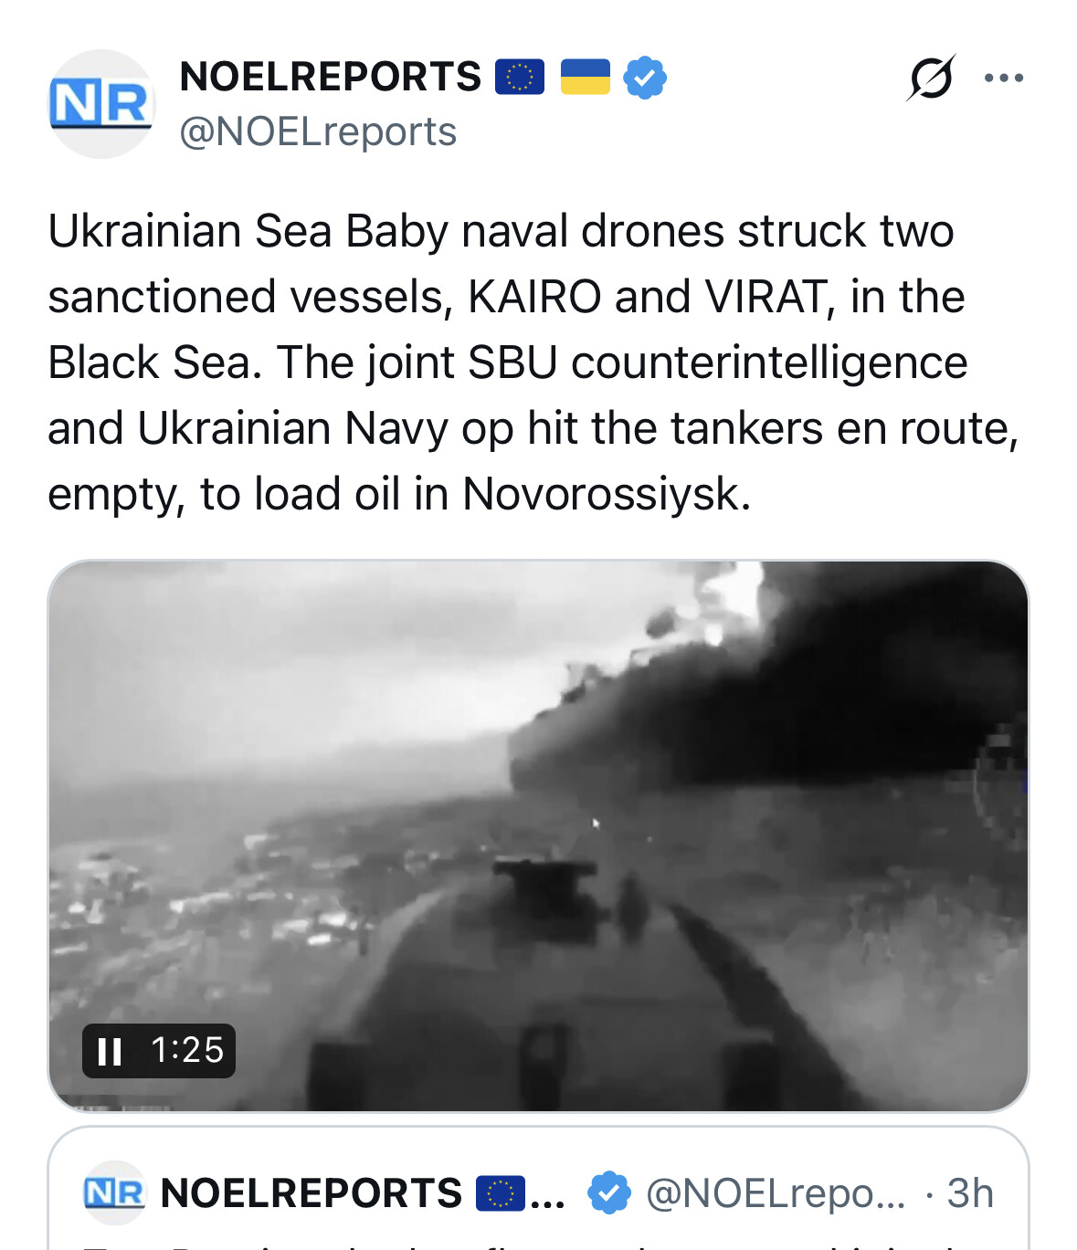
Task: Tap the NR profile avatar at top
Action: (x=100, y=103)
